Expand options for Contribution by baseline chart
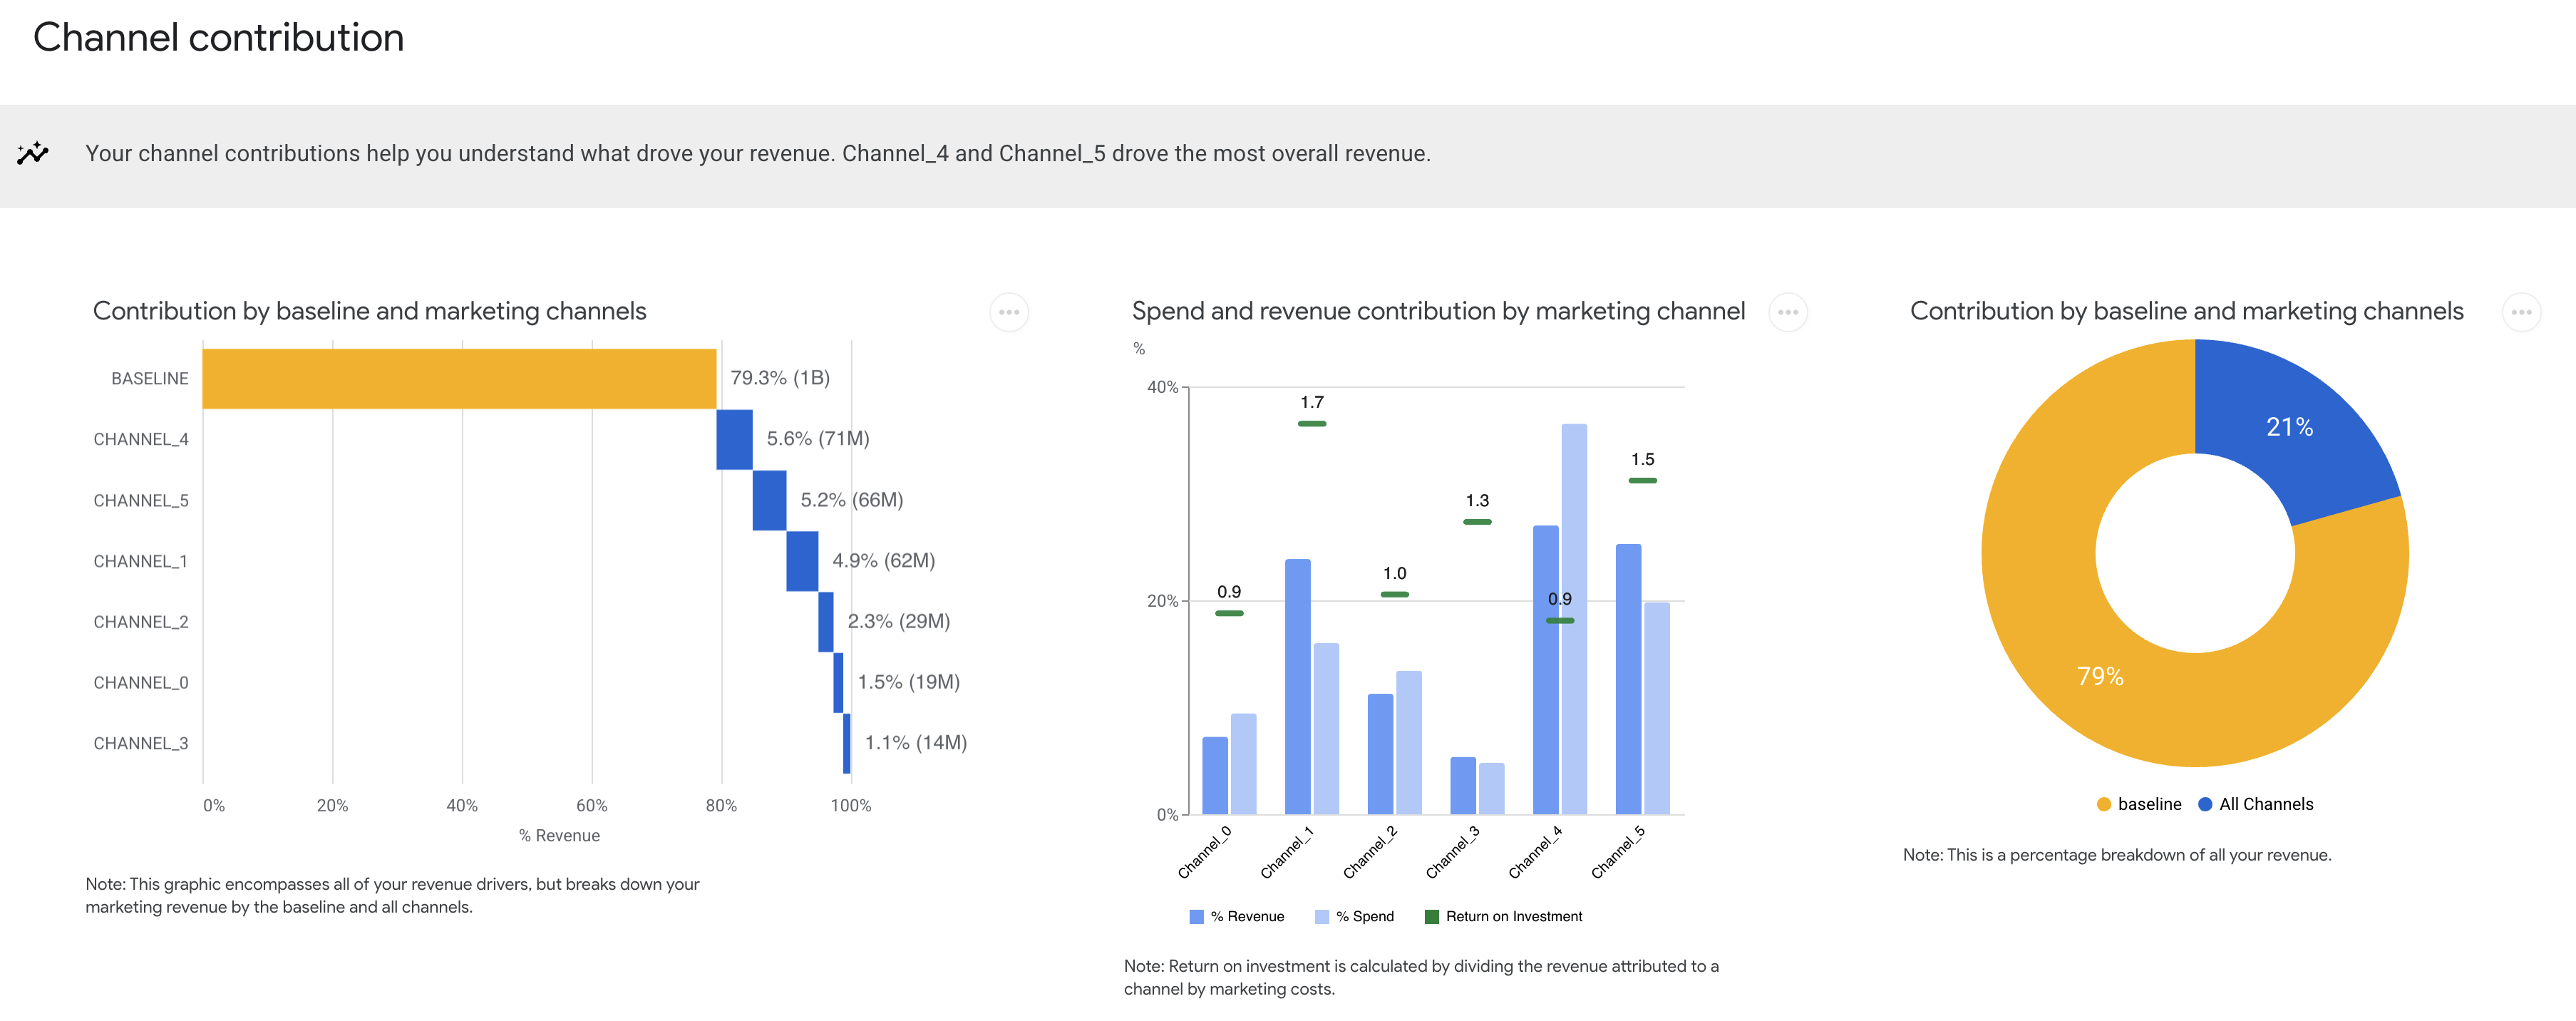This screenshot has width=2576, height=1021. (x=1009, y=312)
